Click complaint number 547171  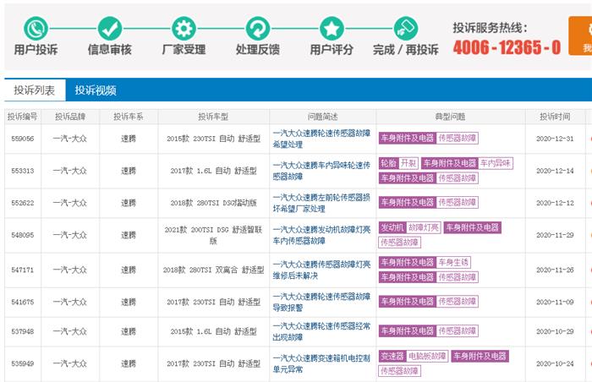pyautogui.click(x=23, y=270)
